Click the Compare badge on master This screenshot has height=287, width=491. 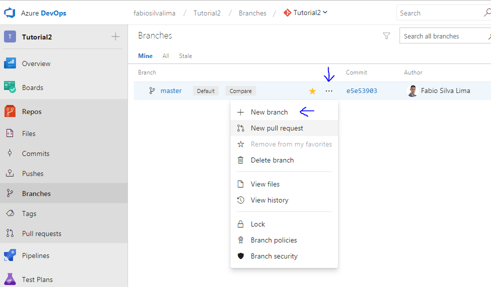[x=240, y=91]
